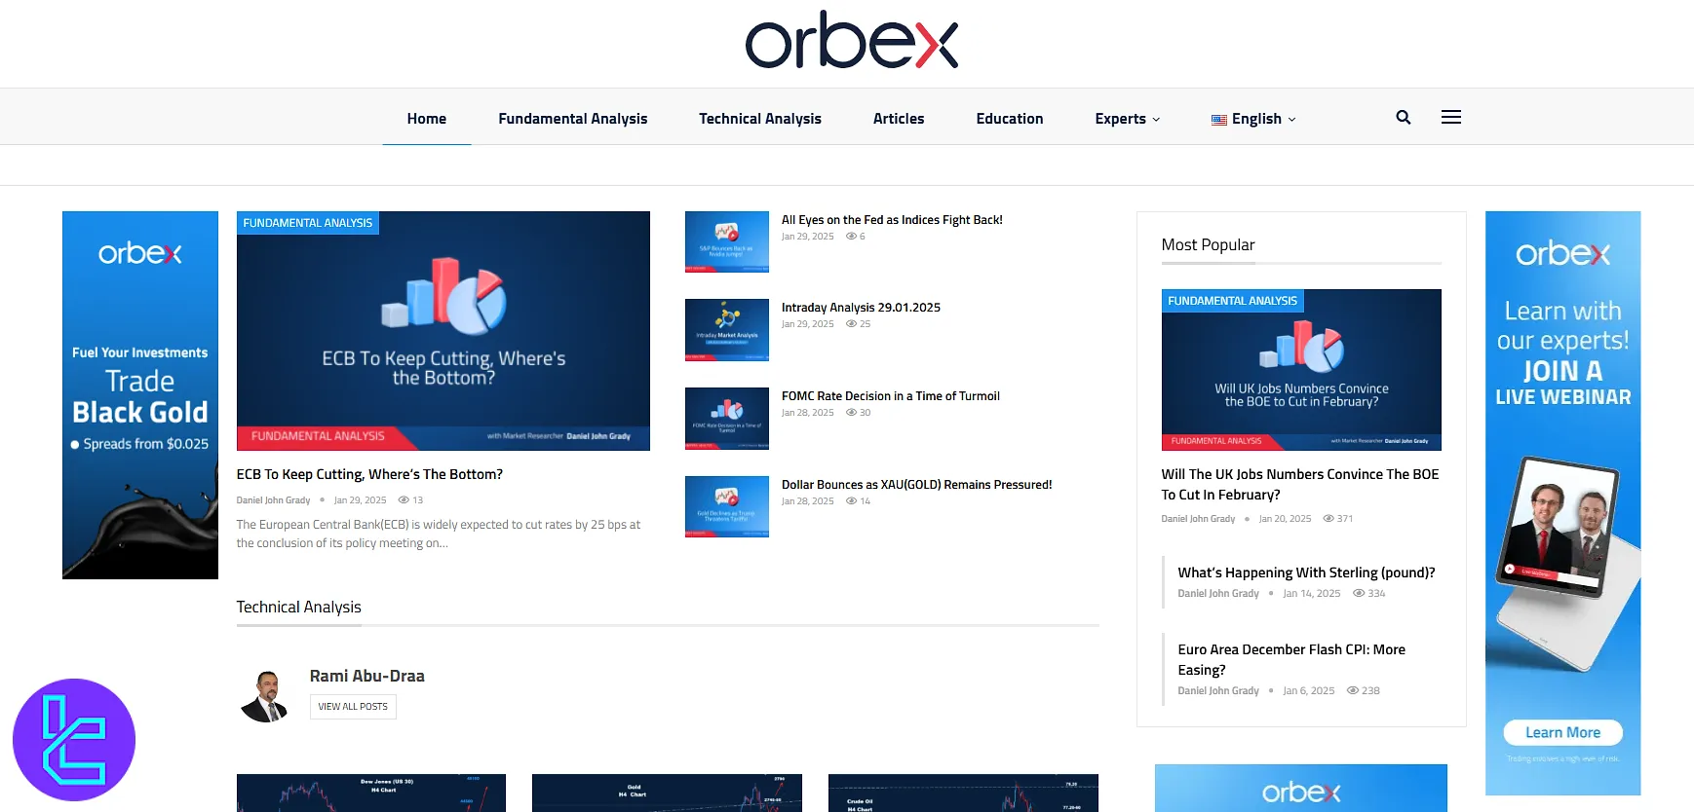This screenshot has width=1694, height=812.
Task: Click the Orbex logo at top
Action: tap(852, 40)
